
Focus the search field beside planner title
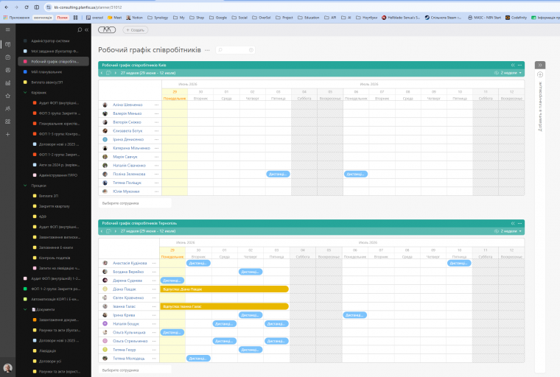pos(235,50)
